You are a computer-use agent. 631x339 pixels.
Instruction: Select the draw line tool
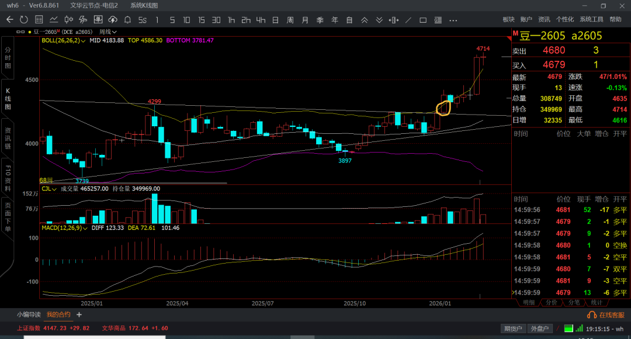[408, 20]
